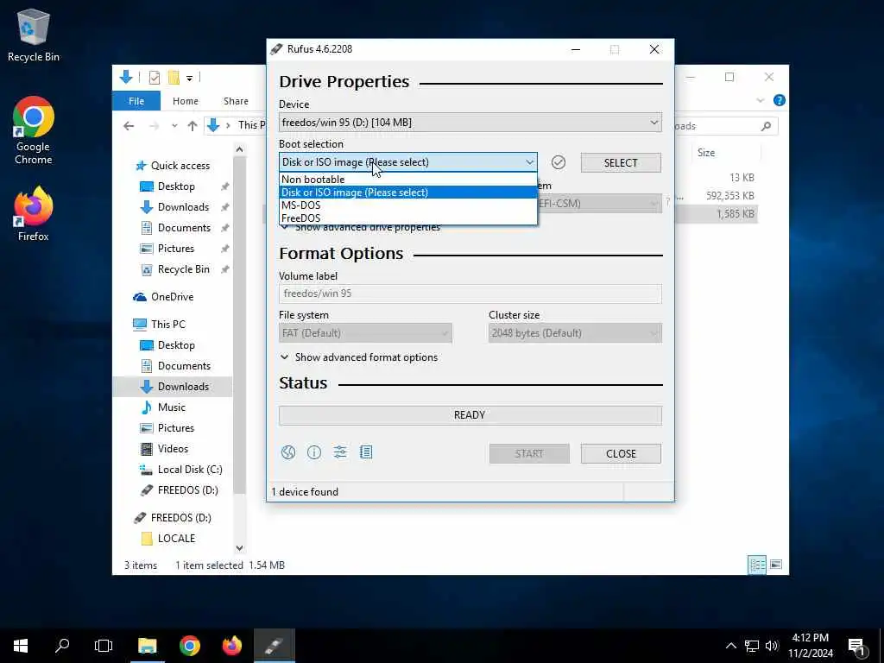Show the Rufus log icon
The image size is (884, 663).
coord(366,452)
